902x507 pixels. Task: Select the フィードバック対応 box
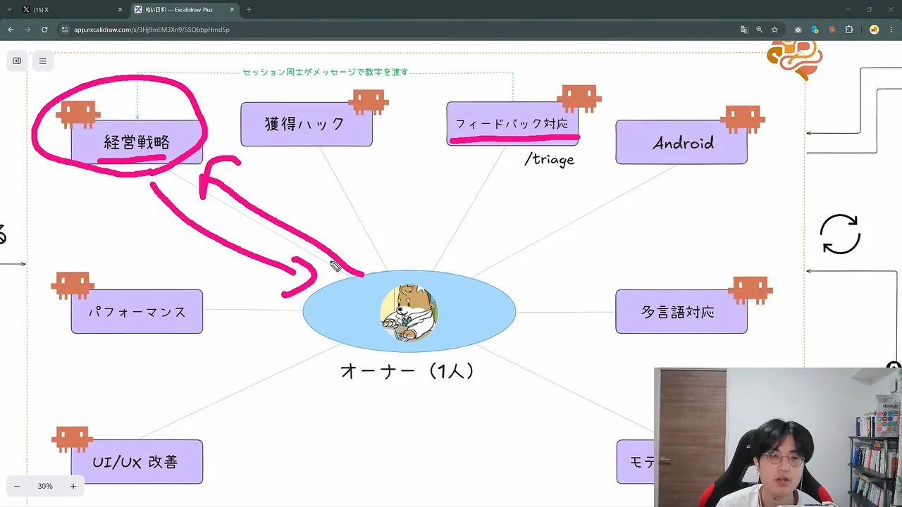512,124
